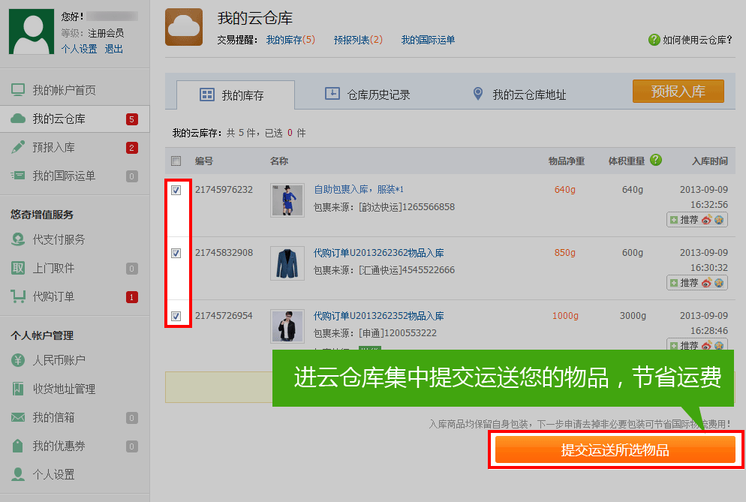Open sidebar 个人设置 under 个人帐户管理
The height and width of the screenshot is (502, 746).
54,475
